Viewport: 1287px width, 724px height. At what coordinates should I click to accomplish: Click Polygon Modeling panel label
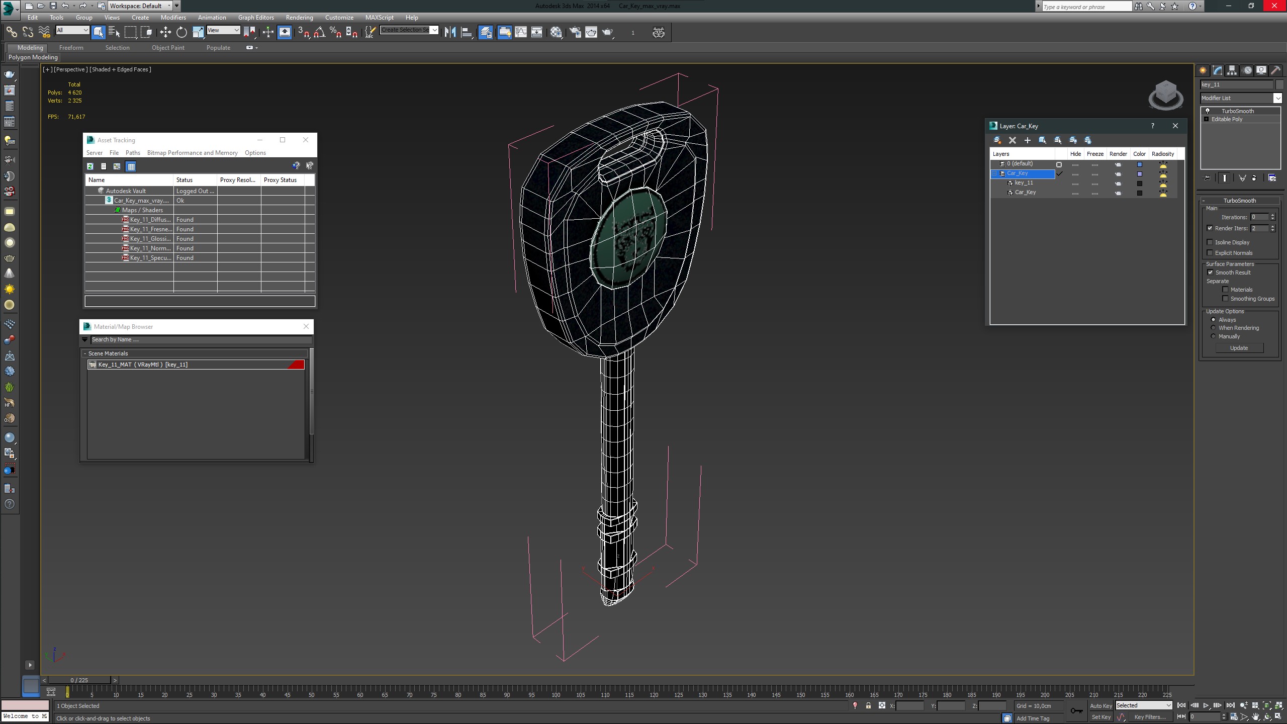coord(33,57)
